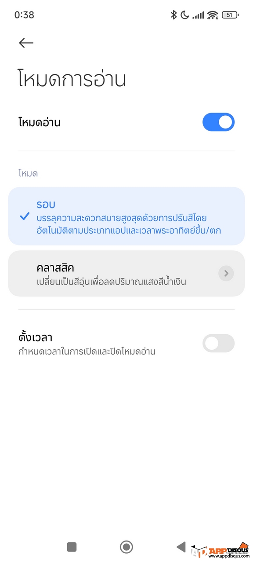Open recent apps with square button

click(x=72, y=547)
